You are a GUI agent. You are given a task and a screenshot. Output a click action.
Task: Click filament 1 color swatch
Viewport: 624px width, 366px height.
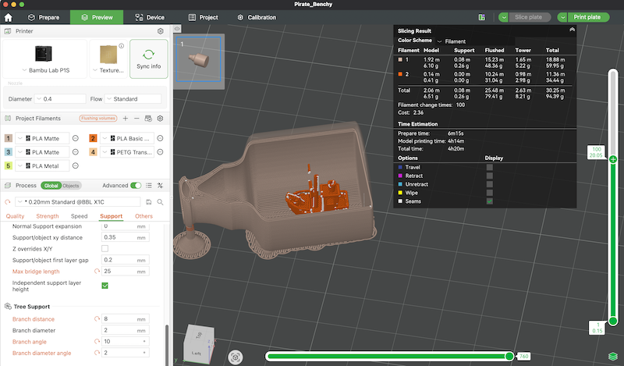[9, 138]
